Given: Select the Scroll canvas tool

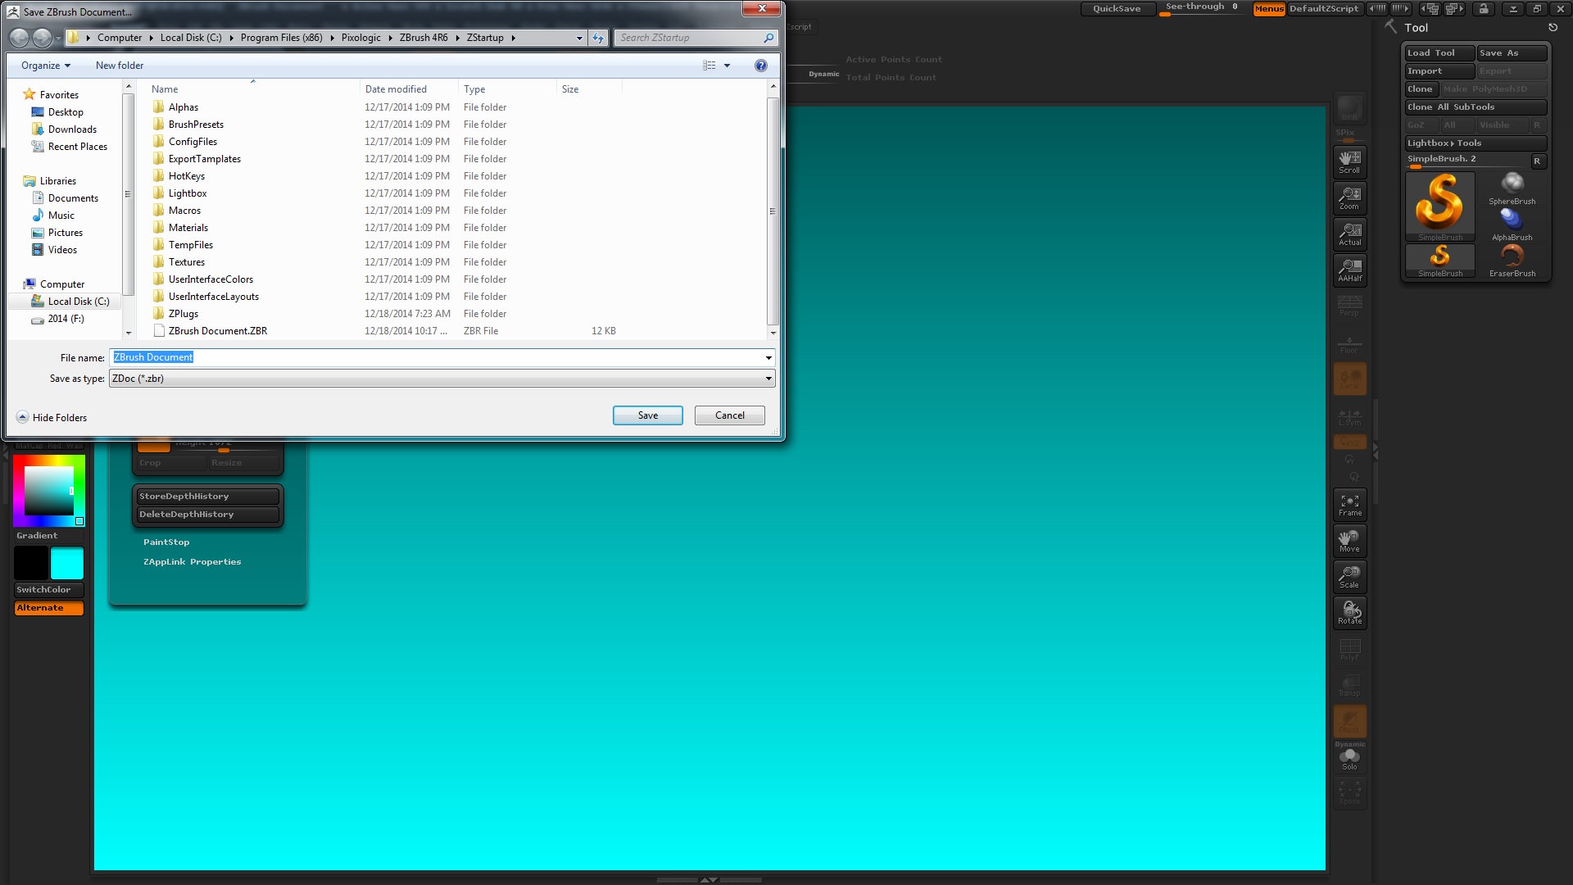Looking at the screenshot, I should coord(1349,161).
